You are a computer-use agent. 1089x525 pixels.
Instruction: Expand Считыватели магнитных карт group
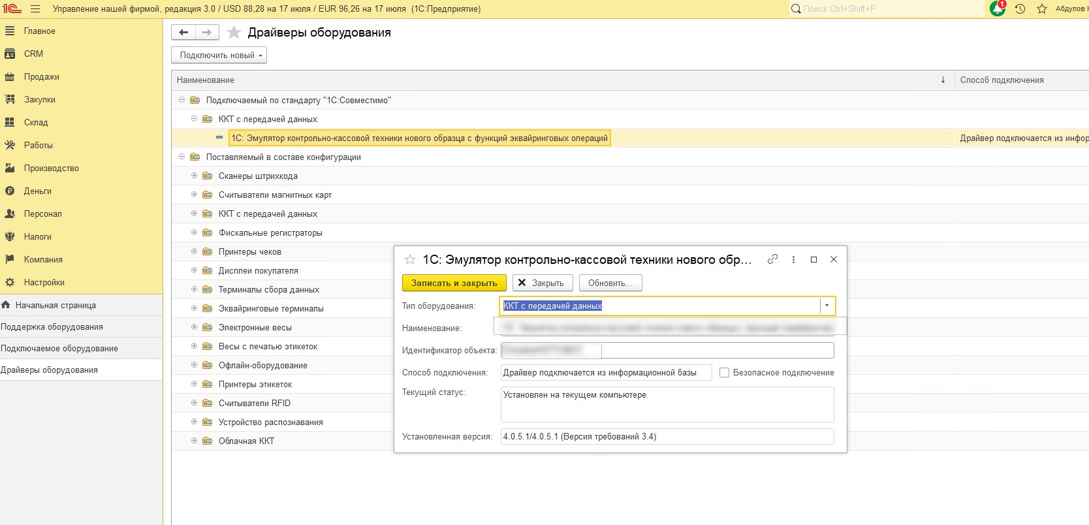tap(194, 195)
